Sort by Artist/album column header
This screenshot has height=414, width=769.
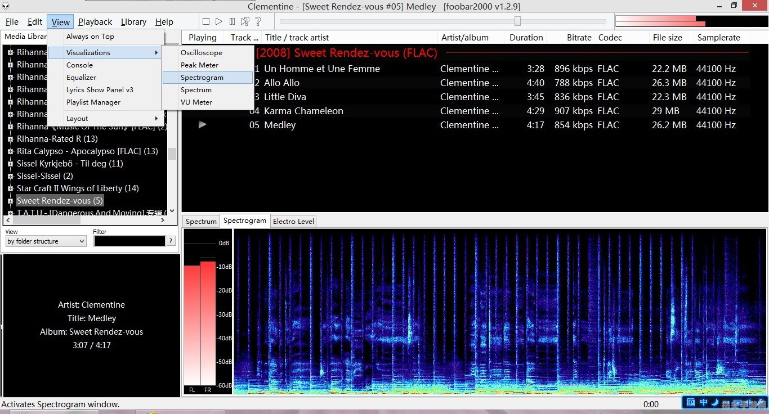pyautogui.click(x=471, y=38)
